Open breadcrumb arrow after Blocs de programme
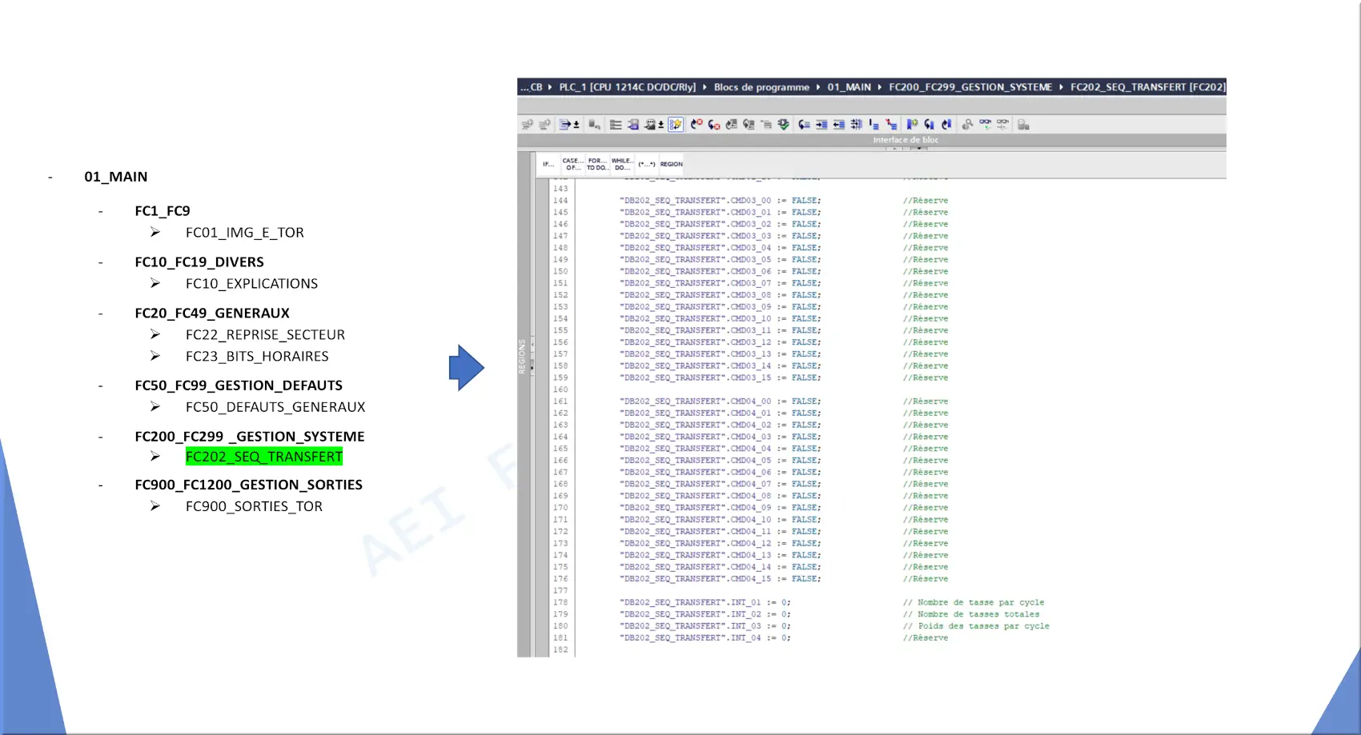 tap(818, 87)
